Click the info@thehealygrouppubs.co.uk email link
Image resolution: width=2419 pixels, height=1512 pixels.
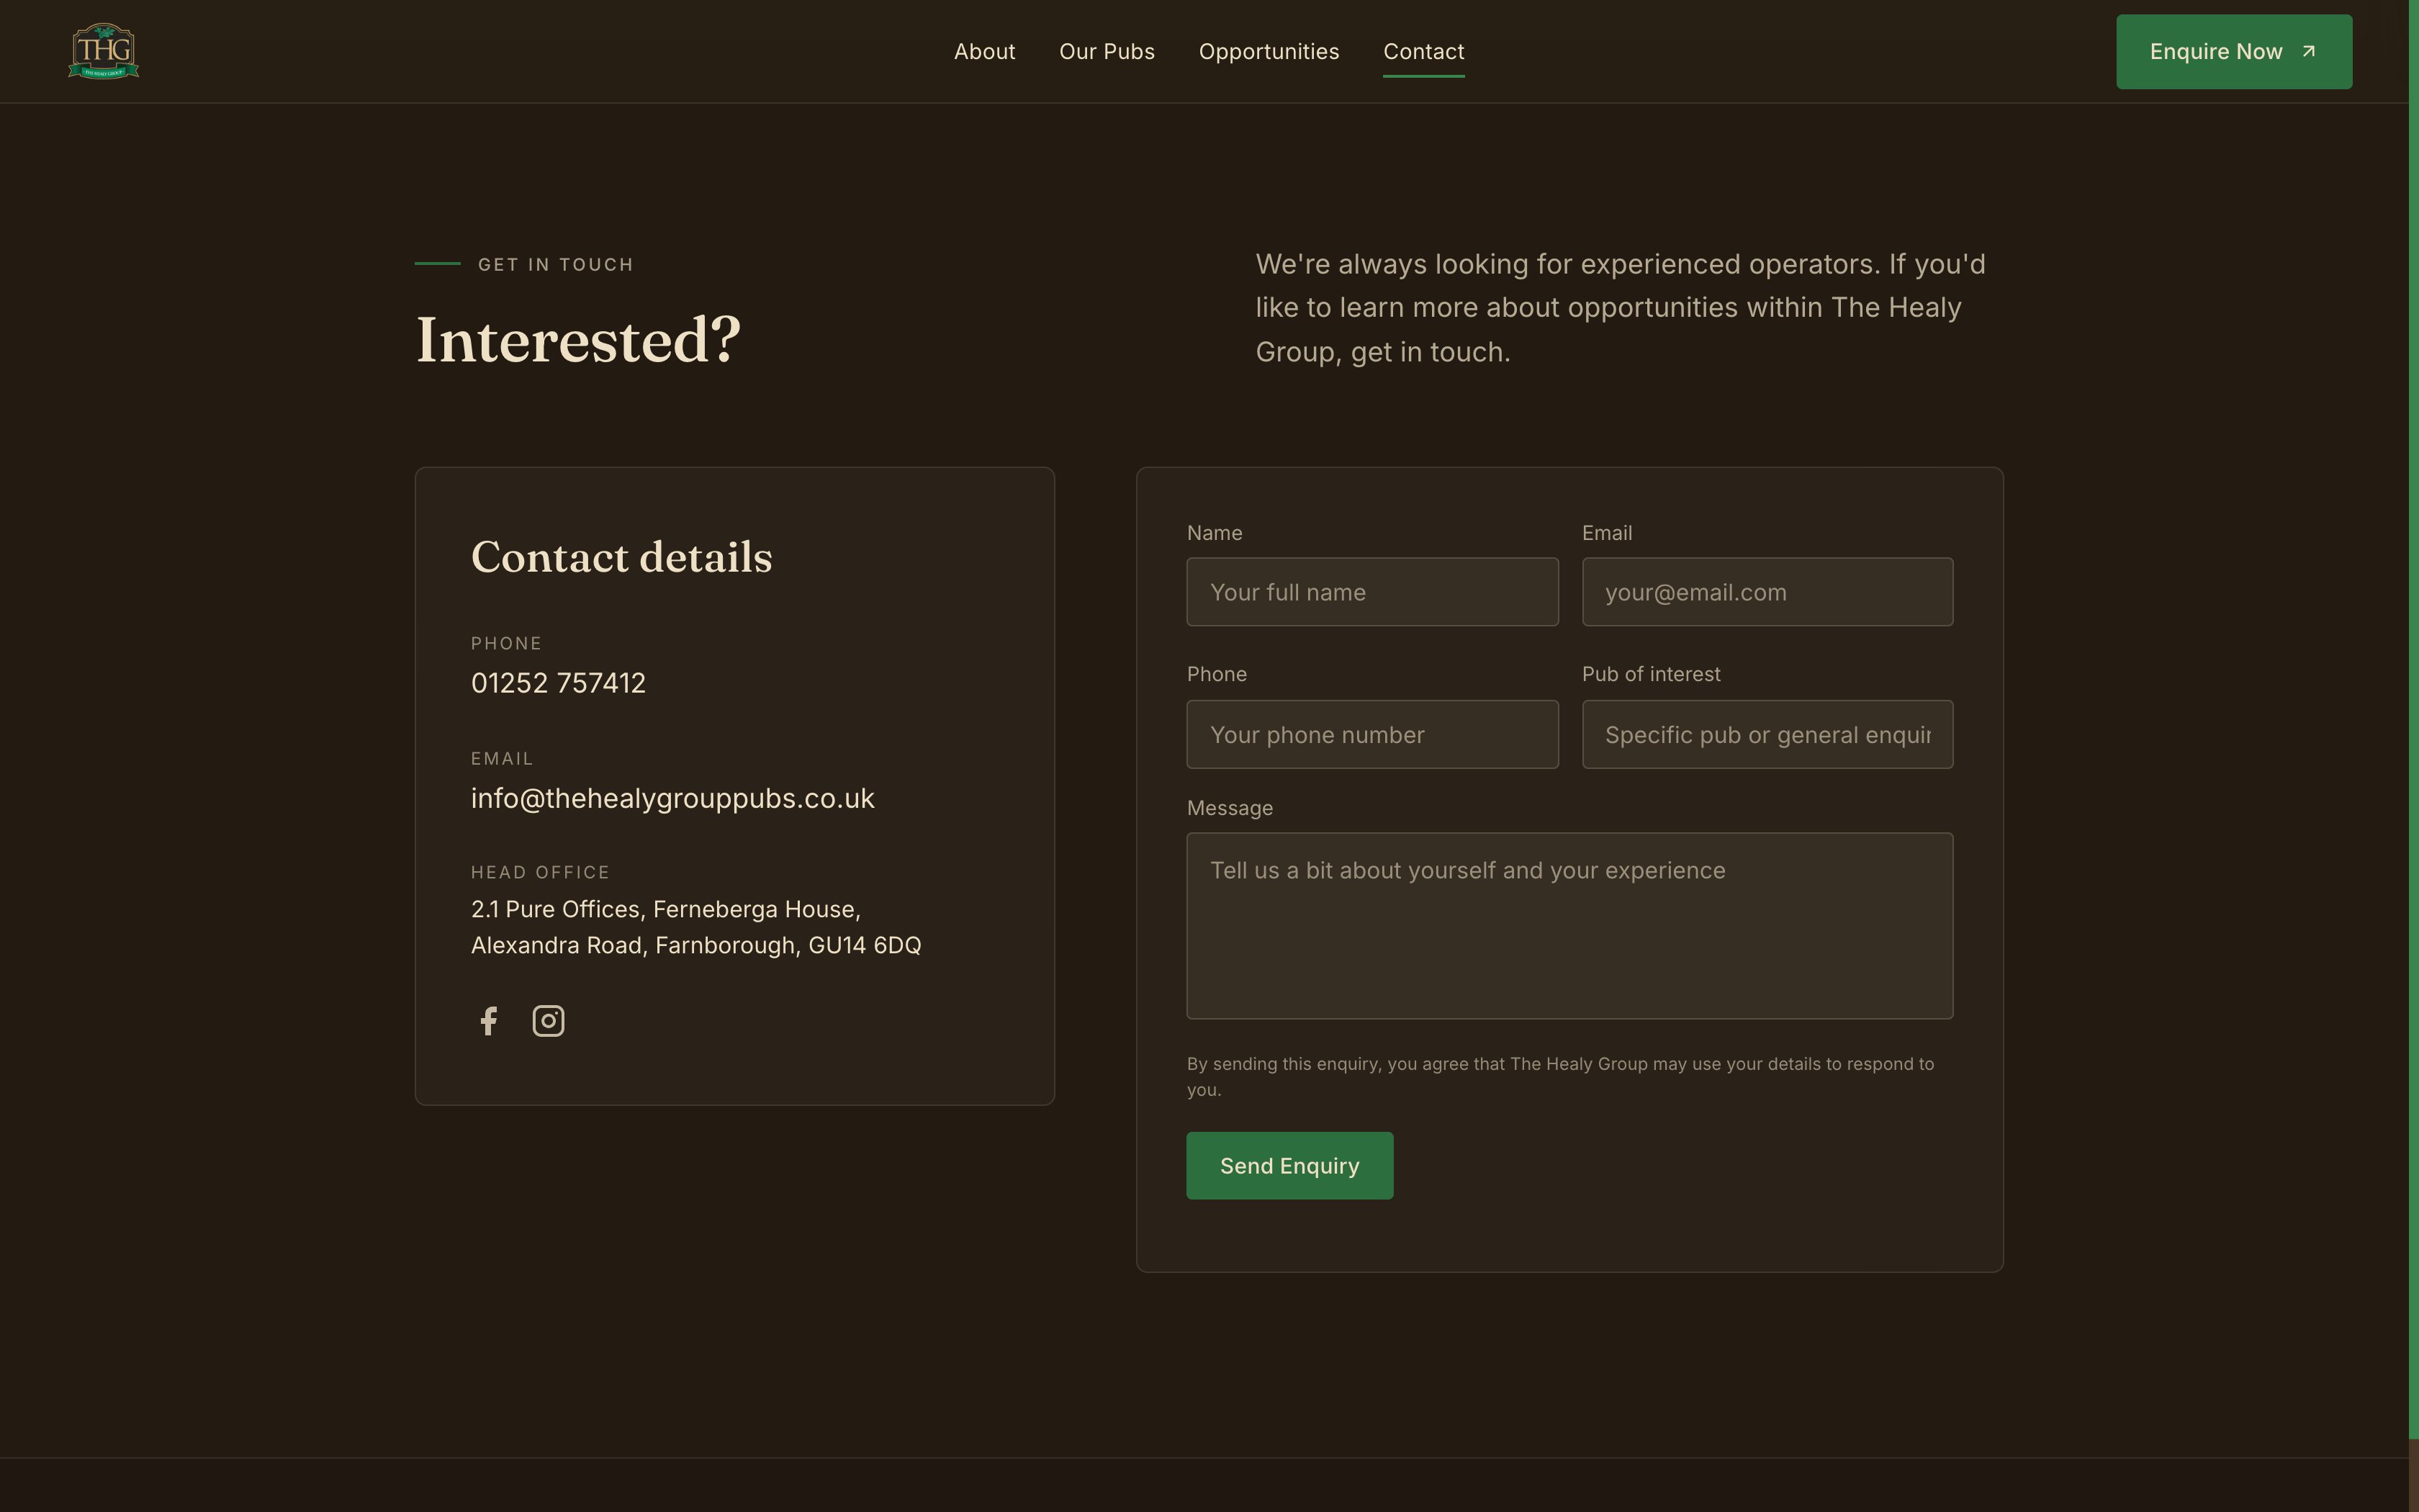pyautogui.click(x=672, y=798)
